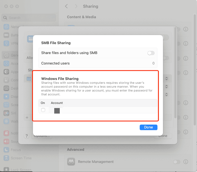Click the Search field in sidebar
Image resolution: width=197 pixels, height=172 pixels.
pos(29,18)
